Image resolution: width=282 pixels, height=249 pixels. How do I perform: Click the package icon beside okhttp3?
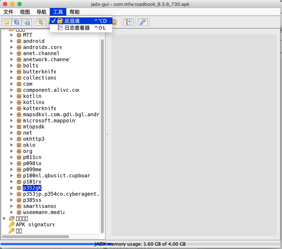point(19,139)
